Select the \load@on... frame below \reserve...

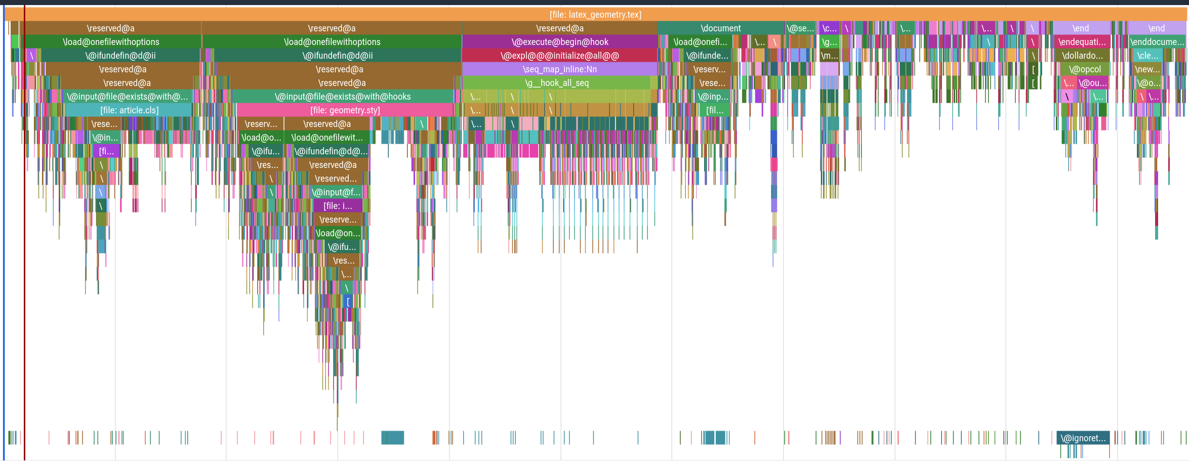[x=338, y=233]
